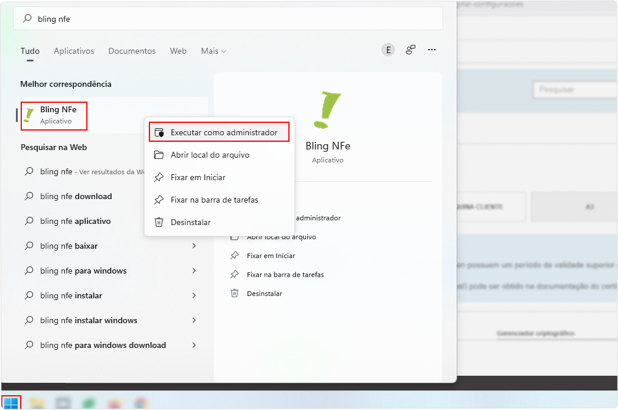Select Bling NFe best match result
The height and width of the screenshot is (410, 618).
click(x=112, y=115)
